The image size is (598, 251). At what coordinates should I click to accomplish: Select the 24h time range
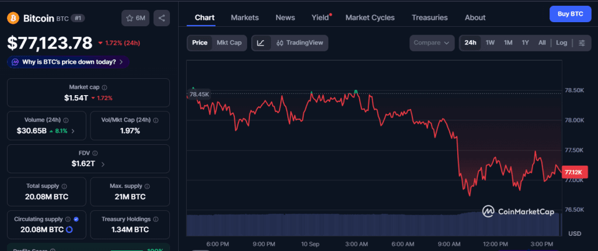point(470,43)
